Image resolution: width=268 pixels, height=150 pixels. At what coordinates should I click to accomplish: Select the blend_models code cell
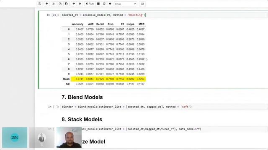164,107
